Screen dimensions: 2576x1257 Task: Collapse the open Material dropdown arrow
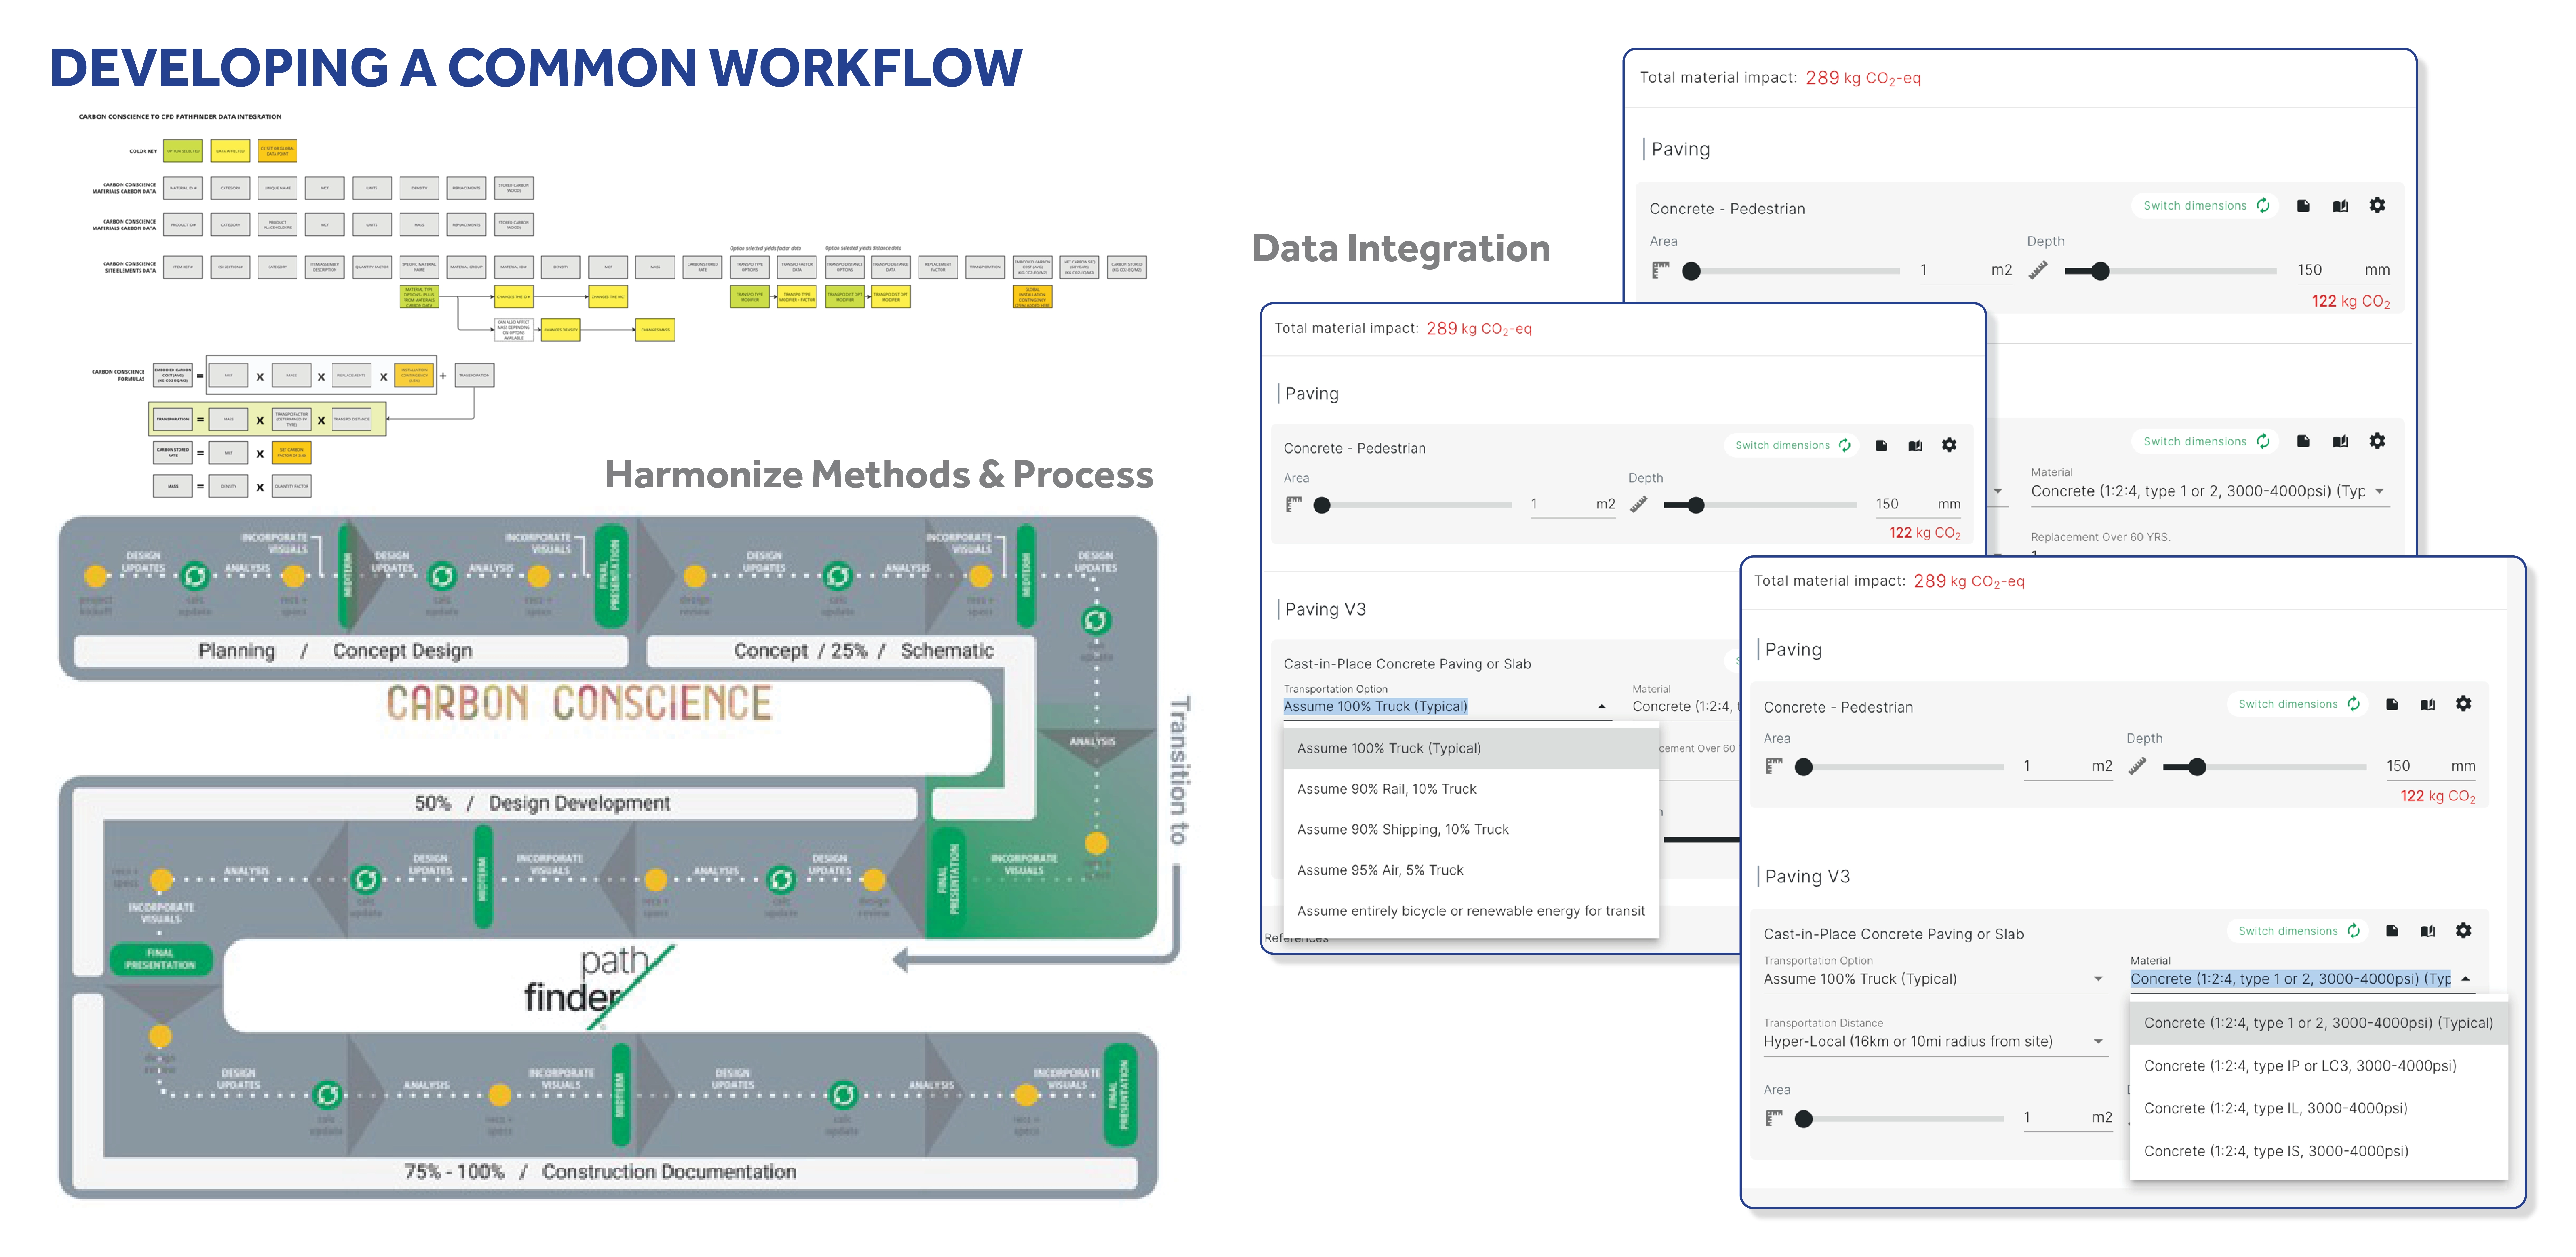[2466, 979]
